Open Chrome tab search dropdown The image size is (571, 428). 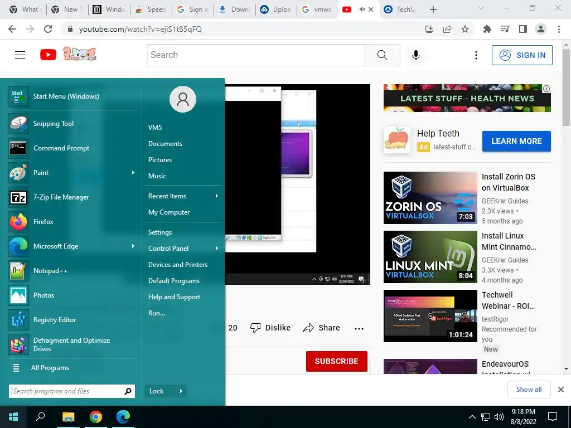(x=481, y=8)
